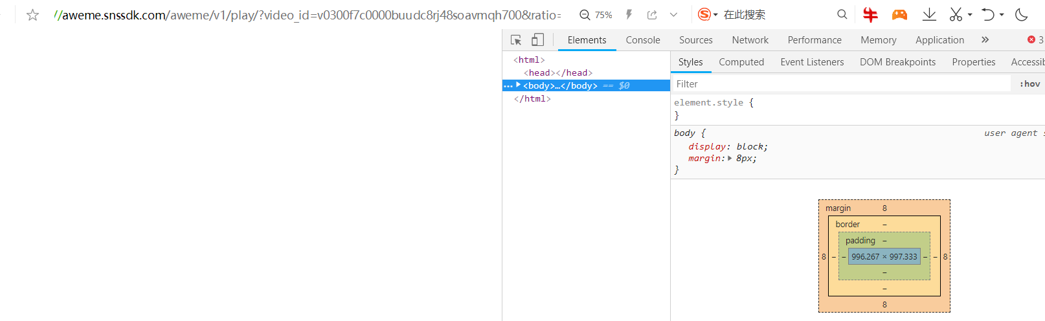Image resolution: width=1045 pixels, height=321 pixels.
Task: Select the Event Listeners sub-tab
Action: [x=812, y=62]
